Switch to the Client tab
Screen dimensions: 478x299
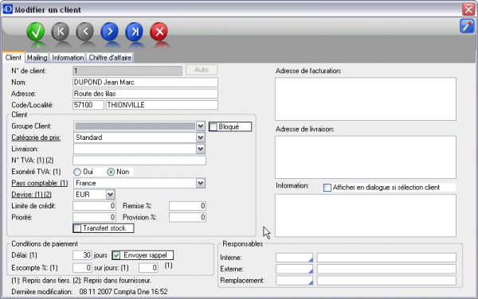point(14,57)
